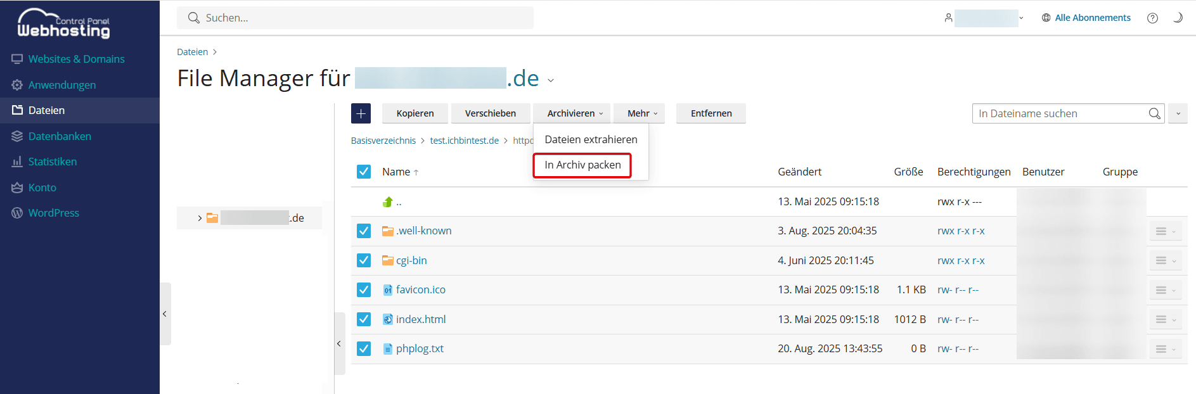1196x394 pixels.
Task: Choose Dateien extrahieren menu entry
Action: tap(591, 139)
